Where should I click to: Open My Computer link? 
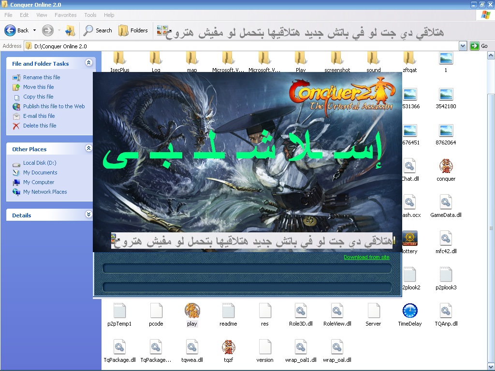(39, 182)
